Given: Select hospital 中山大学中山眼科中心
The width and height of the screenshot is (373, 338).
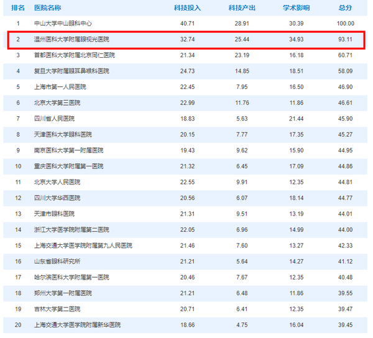Looking at the screenshot, I should point(63,24).
